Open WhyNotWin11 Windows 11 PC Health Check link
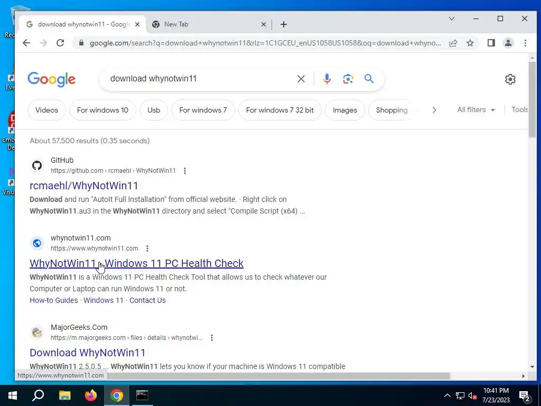Image resolution: width=541 pixels, height=406 pixels. point(136,263)
